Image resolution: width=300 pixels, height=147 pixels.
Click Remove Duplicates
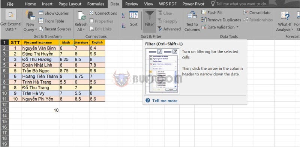click(x=221, y=20)
